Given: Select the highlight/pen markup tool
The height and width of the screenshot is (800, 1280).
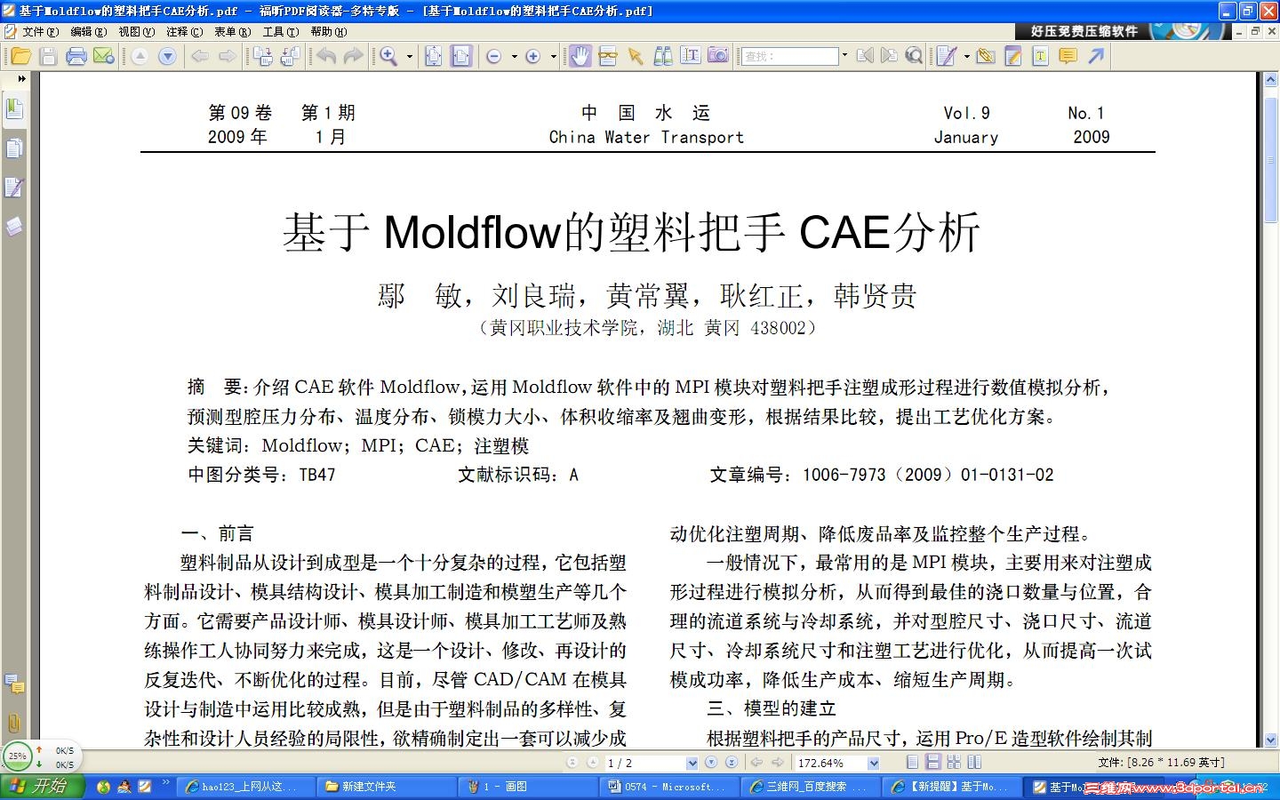Looking at the screenshot, I should (947, 56).
